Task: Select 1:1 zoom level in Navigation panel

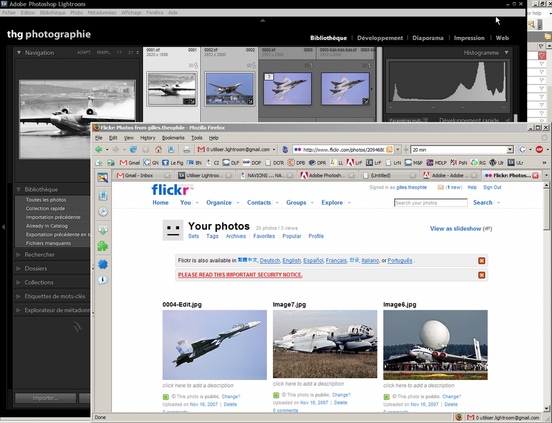Action: pos(119,52)
